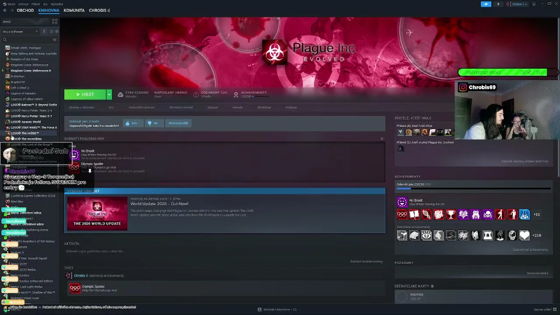The width and height of the screenshot is (560, 315).
Task: Open the locked castle tower achievement
Action: 488,235
